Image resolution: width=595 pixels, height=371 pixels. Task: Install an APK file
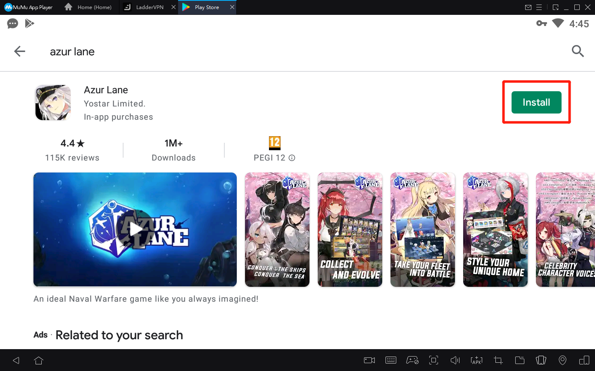(x=476, y=360)
